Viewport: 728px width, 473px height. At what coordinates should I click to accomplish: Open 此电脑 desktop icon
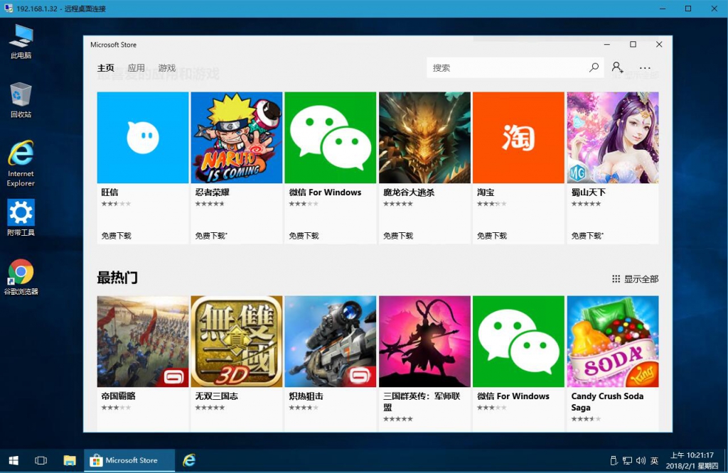point(21,42)
